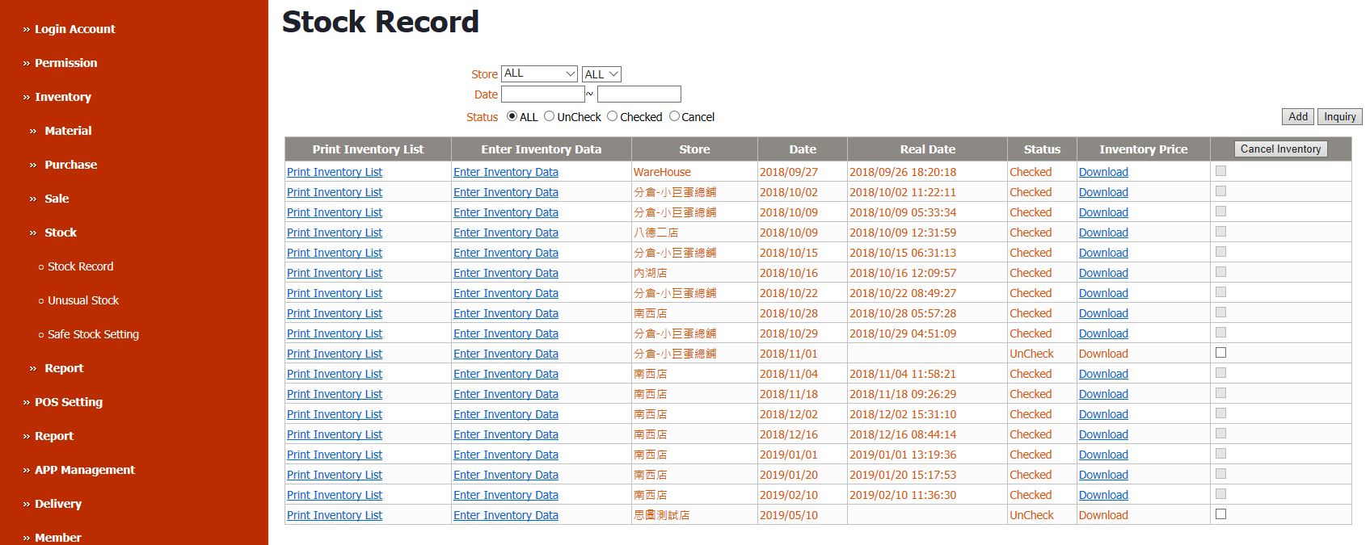Open Print Inventory List for WareHouse row
This screenshot has height=545, width=1370.
point(335,172)
